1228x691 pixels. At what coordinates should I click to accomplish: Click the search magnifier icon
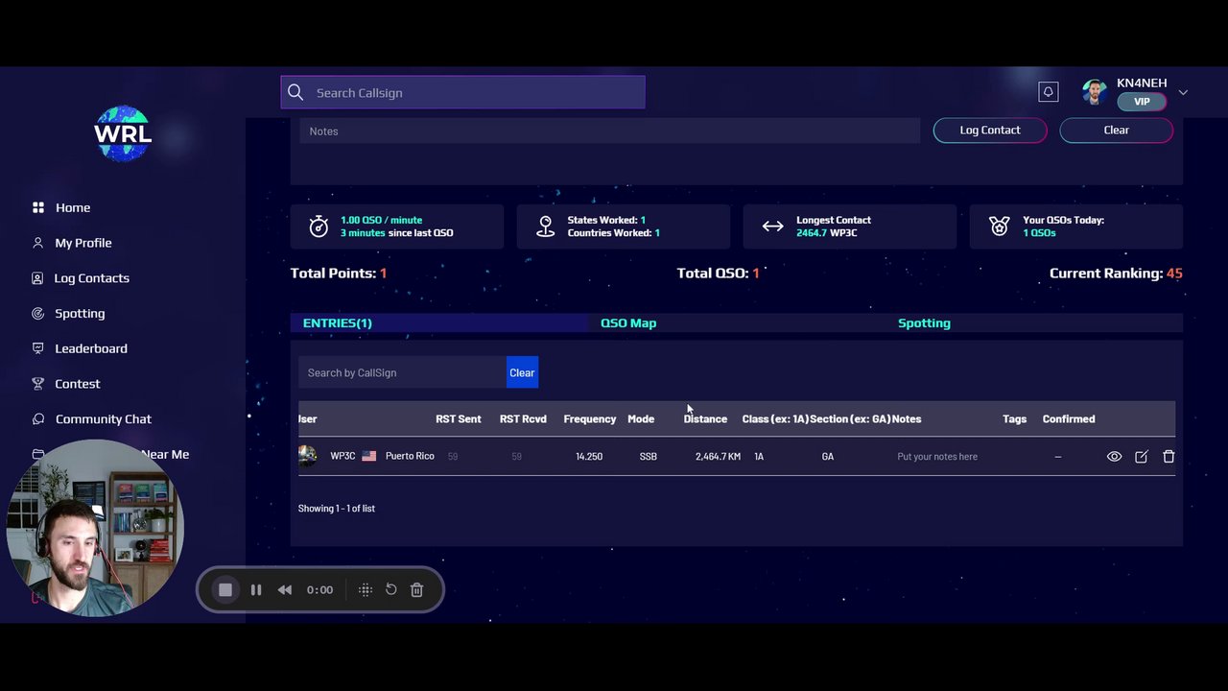[x=295, y=92]
